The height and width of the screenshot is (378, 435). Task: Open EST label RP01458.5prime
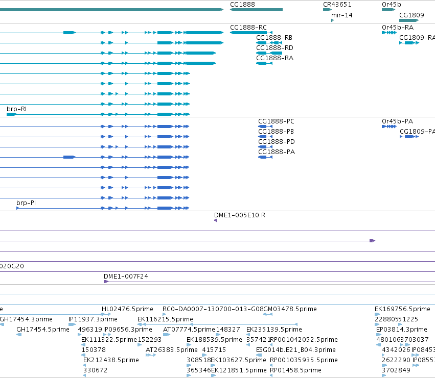click(x=296, y=370)
